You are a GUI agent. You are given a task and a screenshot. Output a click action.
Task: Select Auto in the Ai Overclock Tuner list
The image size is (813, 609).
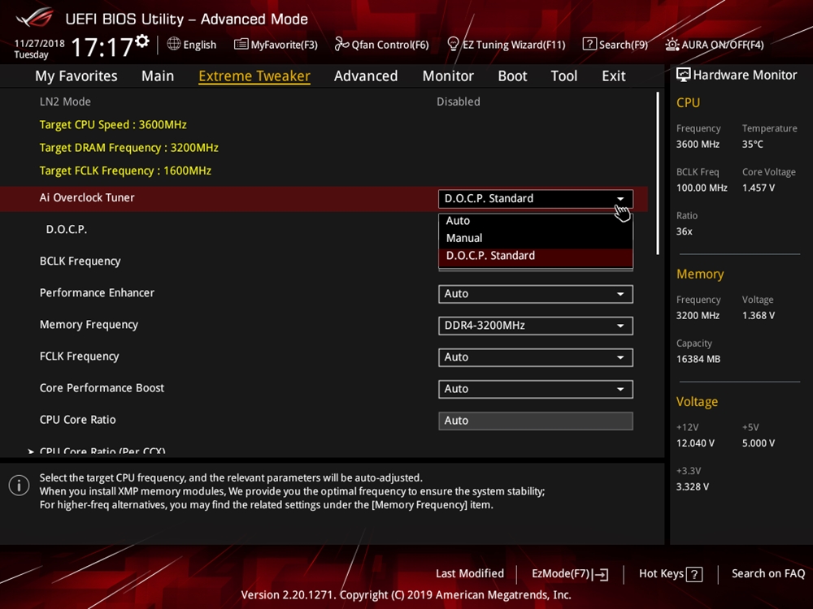458,221
